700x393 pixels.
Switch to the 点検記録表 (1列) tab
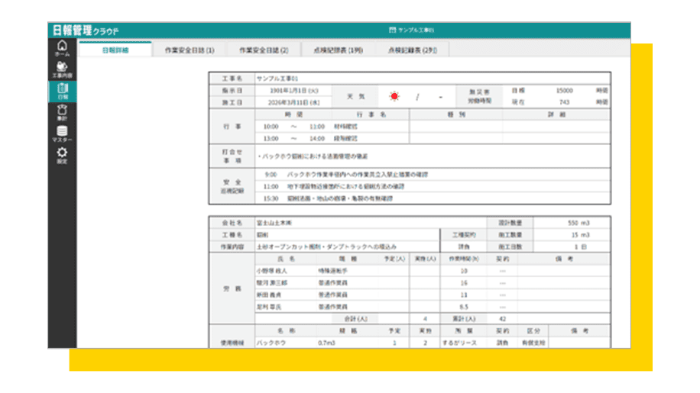[338, 50]
